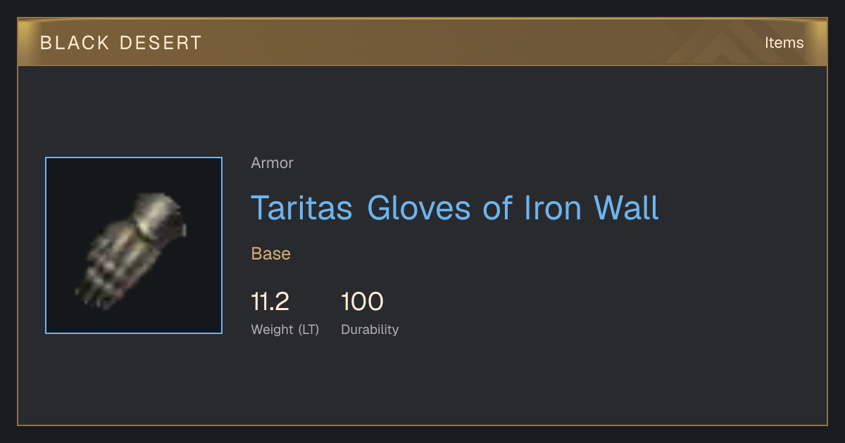Click the BLACK DESERT header title

pos(121,43)
